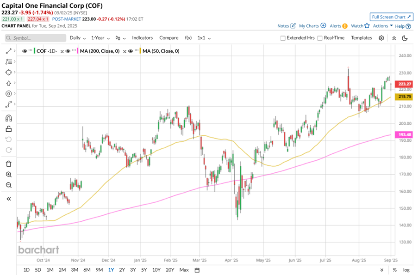Select the arrow marker tool
The height and width of the screenshot is (279, 418).
click(x=8, y=83)
